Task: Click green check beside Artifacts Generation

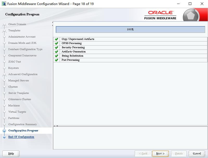Action: [56, 52]
